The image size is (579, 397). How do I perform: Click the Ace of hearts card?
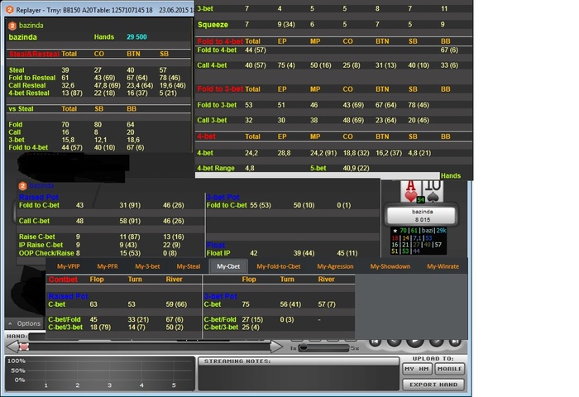click(x=410, y=191)
